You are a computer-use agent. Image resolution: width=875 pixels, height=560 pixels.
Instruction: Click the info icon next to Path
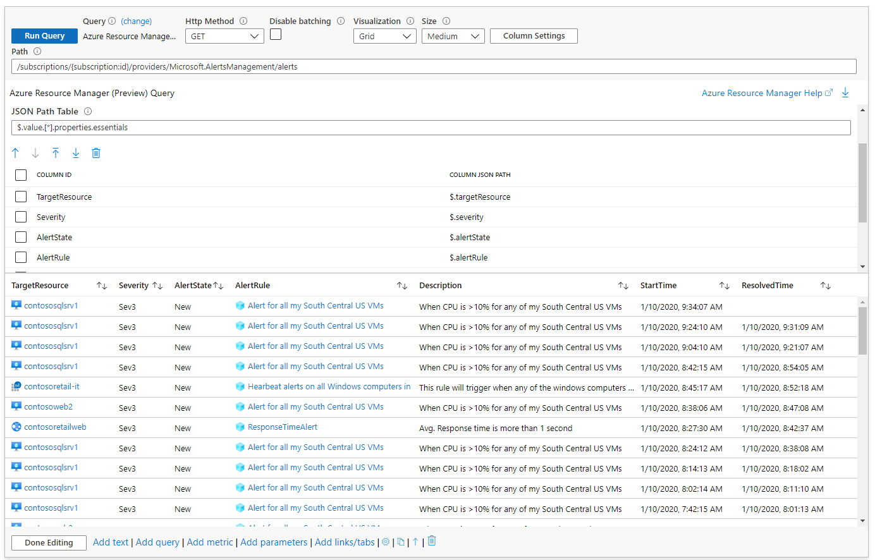click(37, 51)
